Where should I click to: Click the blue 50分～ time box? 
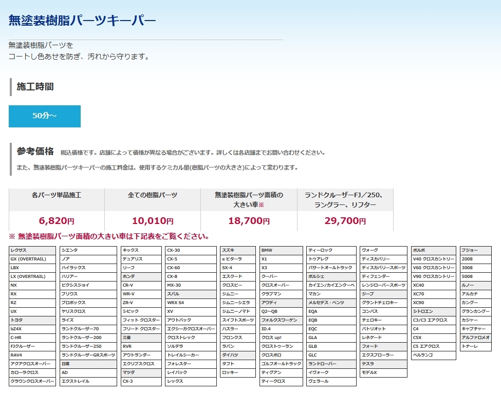[x=44, y=116]
